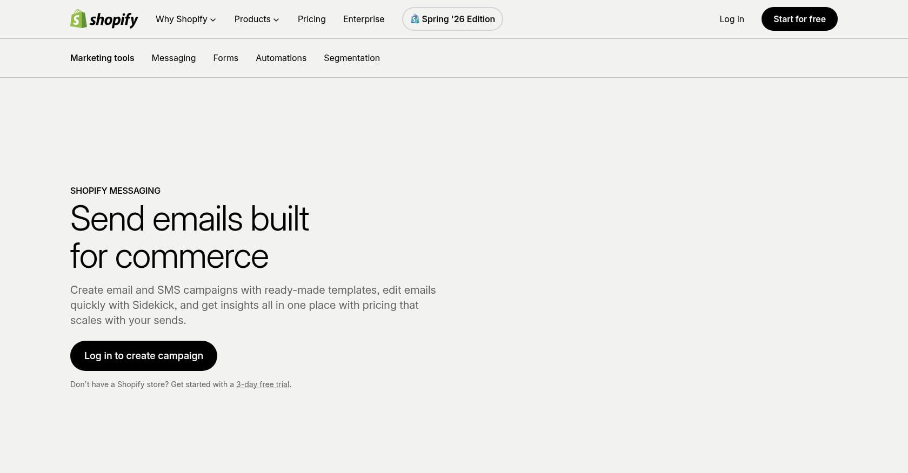The height and width of the screenshot is (473, 908).
Task: Go to the Pricing page
Action: coord(312,19)
